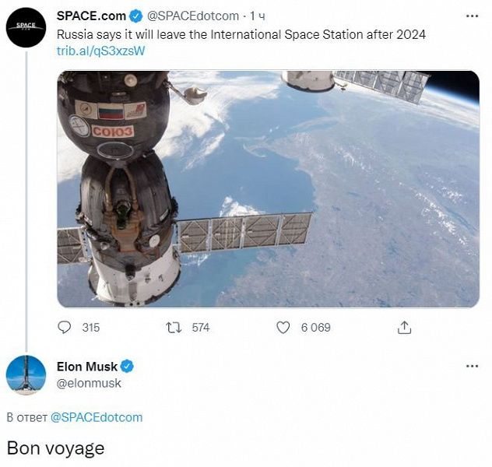This screenshot has width=492, height=467.
Task: Click the 'Bon voyage' reply text
Action: 55,448
